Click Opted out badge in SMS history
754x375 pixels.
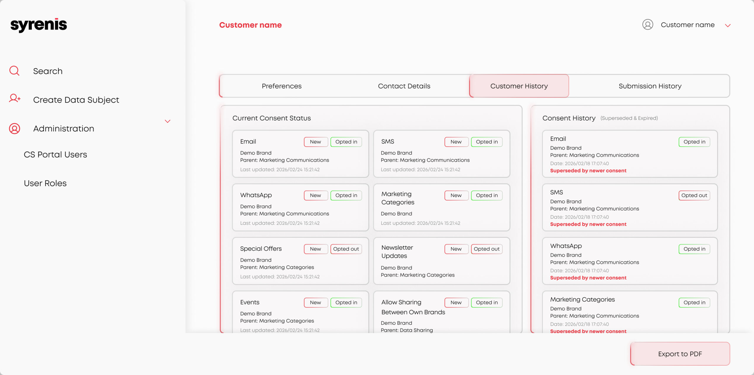pos(694,195)
